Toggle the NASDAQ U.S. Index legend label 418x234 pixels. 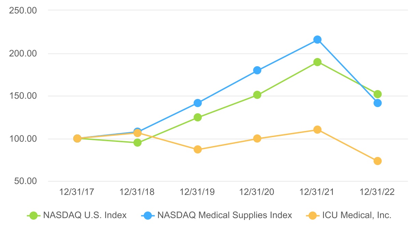(x=85, y=216)
